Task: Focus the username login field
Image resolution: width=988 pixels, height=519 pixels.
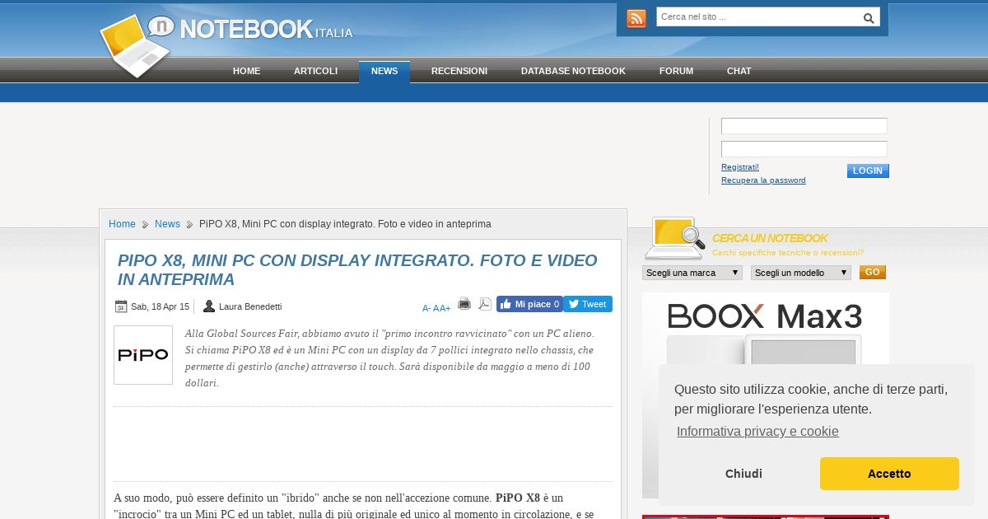Action: (x=804, y=126)
